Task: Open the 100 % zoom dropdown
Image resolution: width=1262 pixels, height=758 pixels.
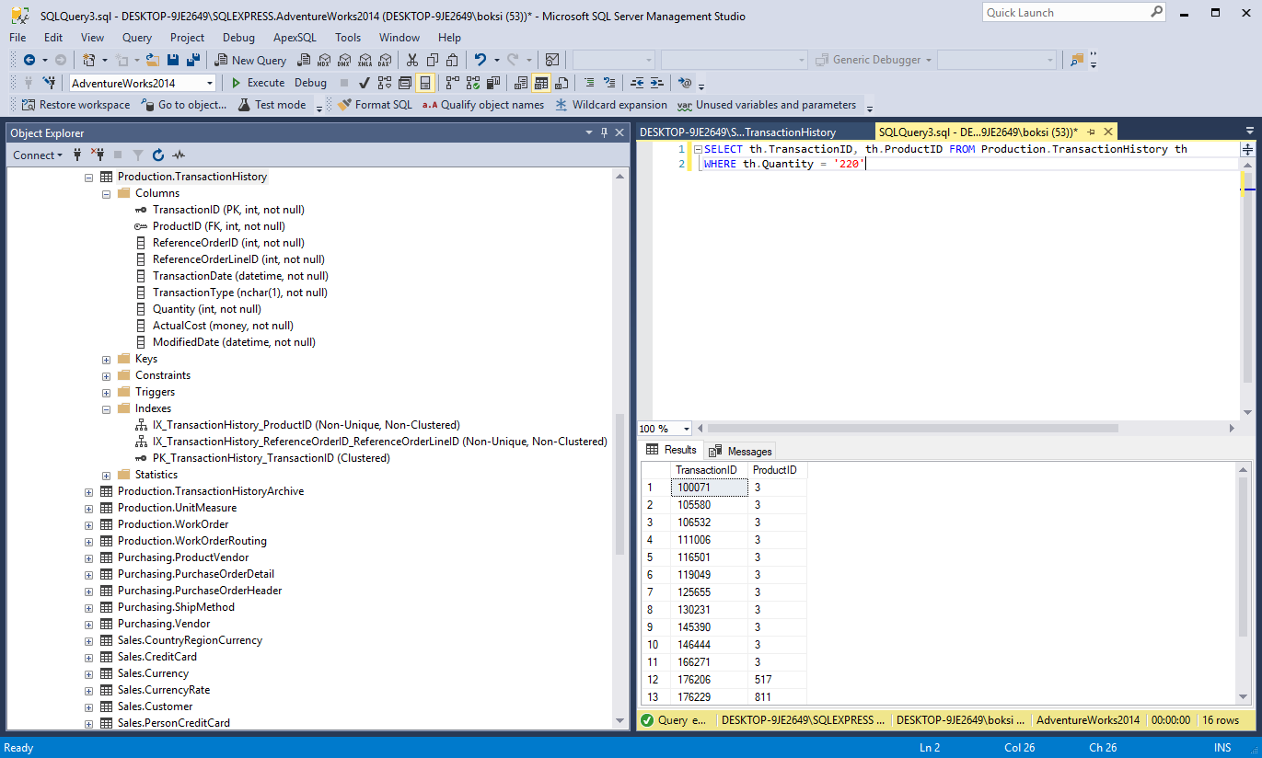Action: 687,429
